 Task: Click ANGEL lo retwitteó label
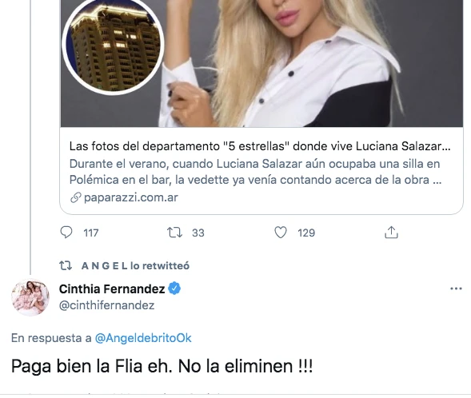135,266
